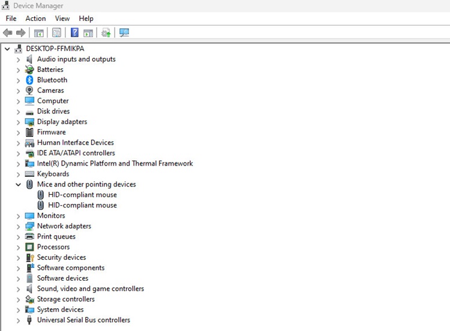
Task: Click the Security devices icon
Action: point(29,257)
